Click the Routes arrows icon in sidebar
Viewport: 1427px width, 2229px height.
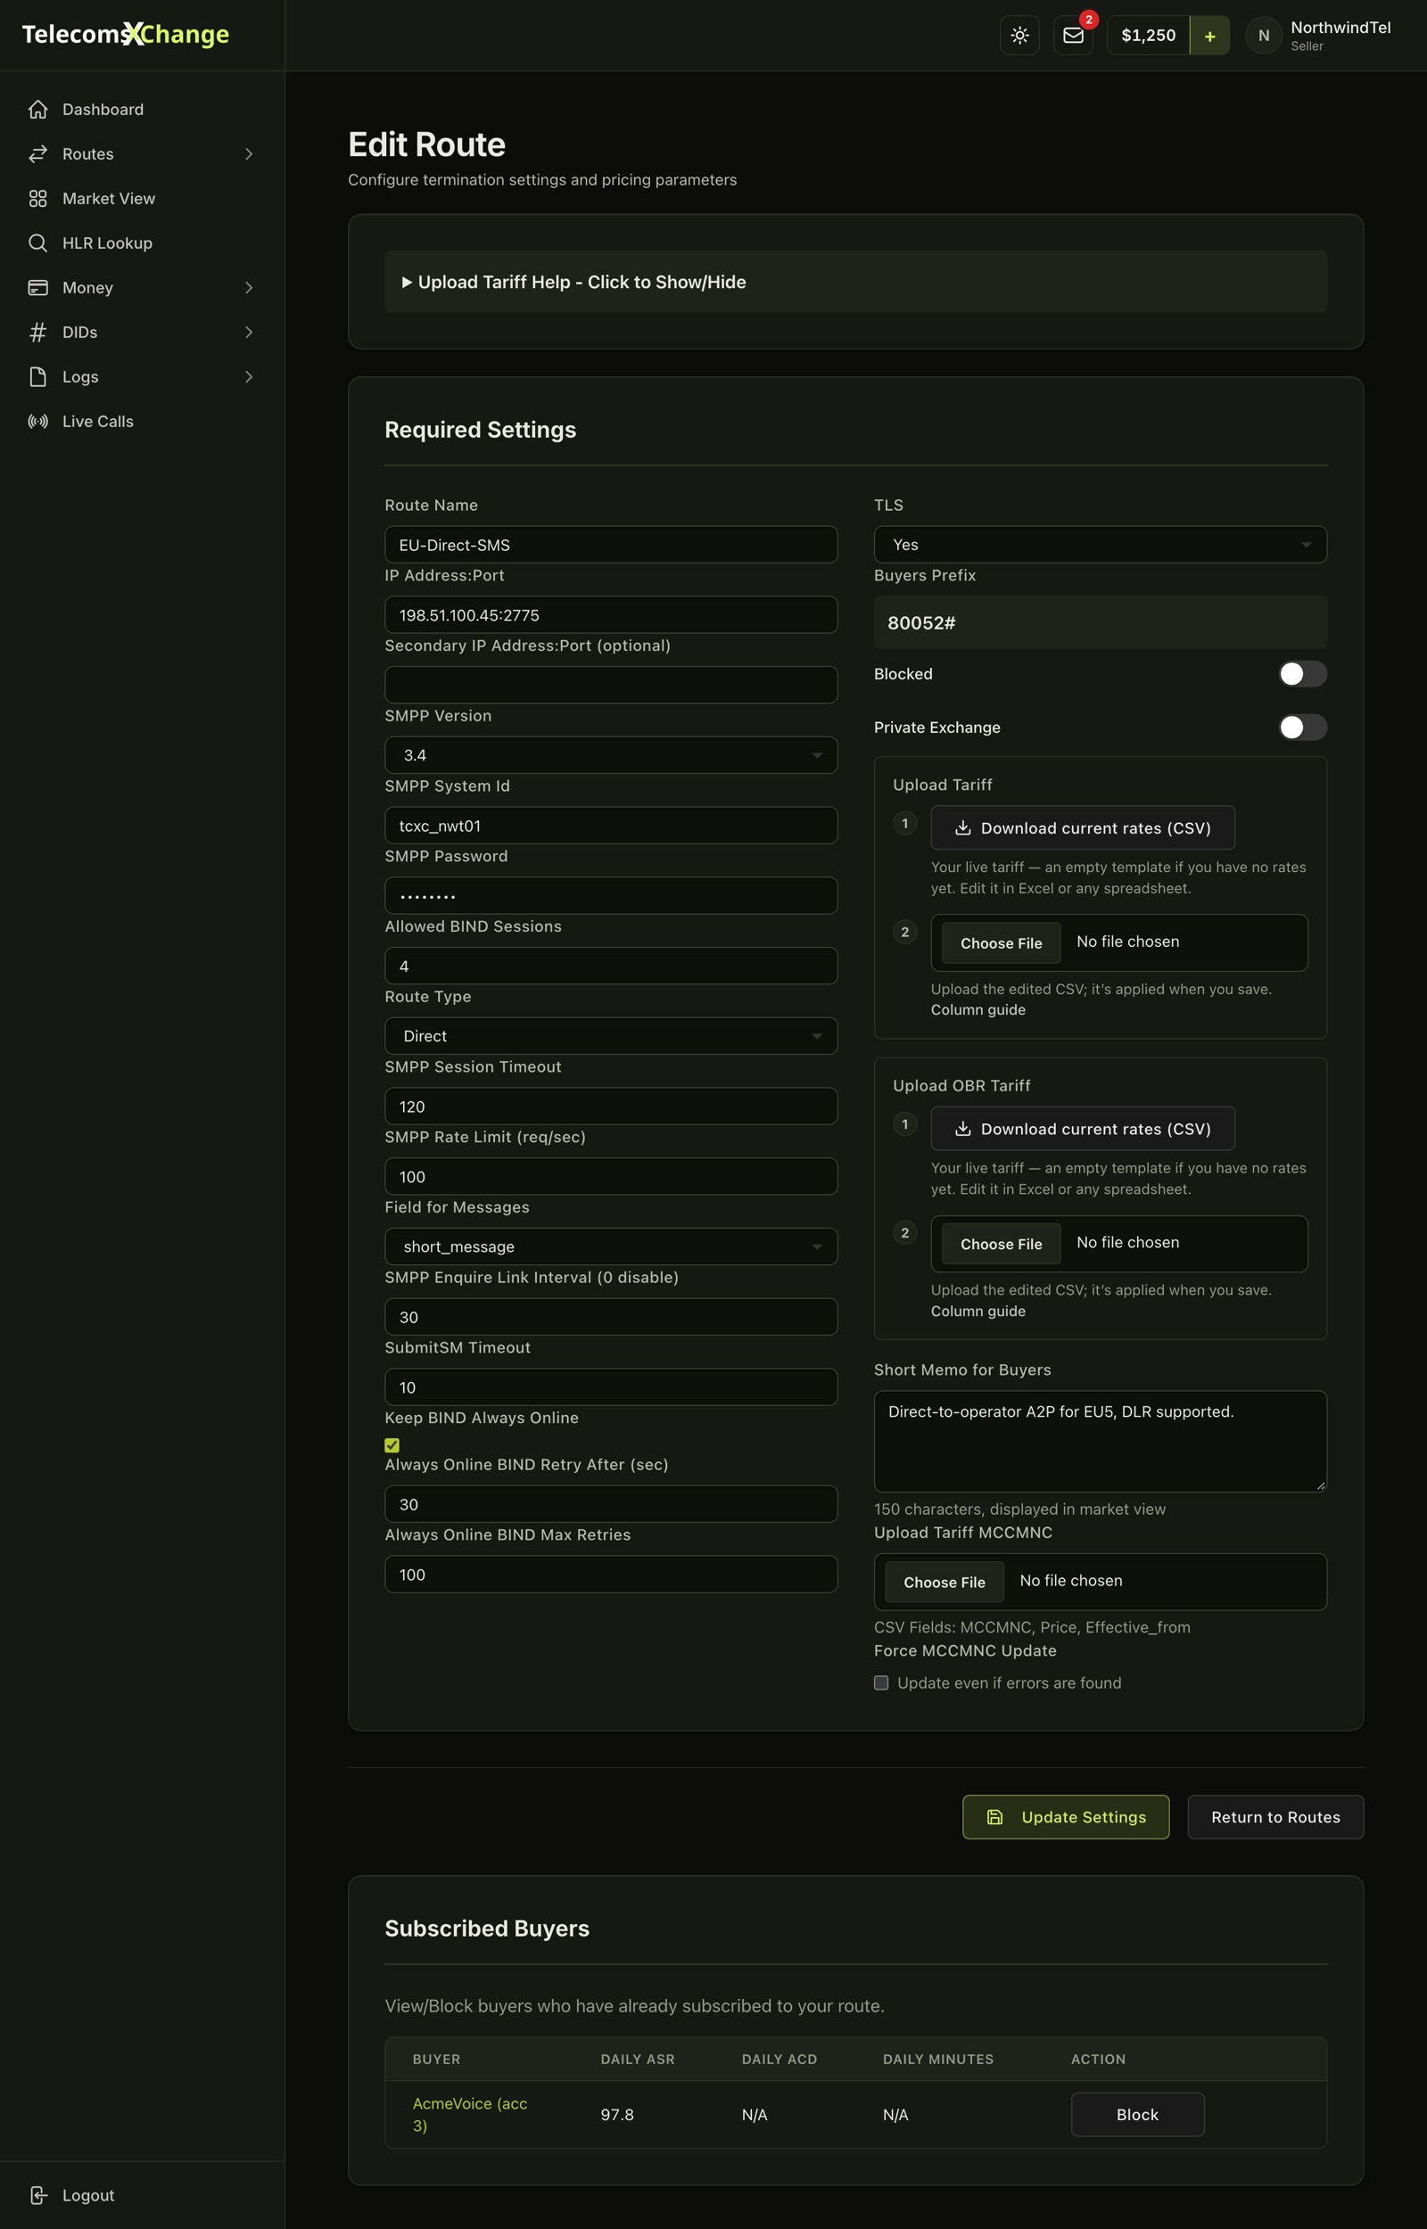click(38, 153)
